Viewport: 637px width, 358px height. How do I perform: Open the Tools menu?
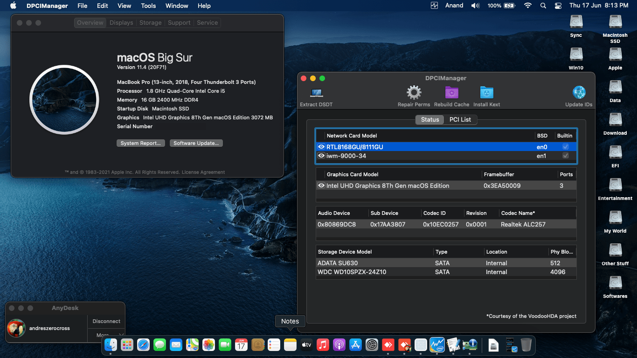(148, 6)
